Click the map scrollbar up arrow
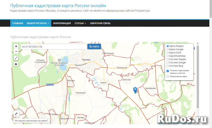Screen dimensions: 212x128 [198, 43]
